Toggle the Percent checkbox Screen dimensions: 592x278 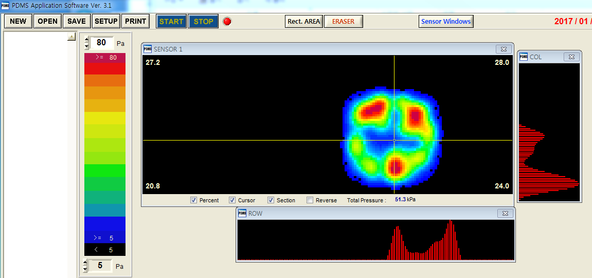[194, 200]
